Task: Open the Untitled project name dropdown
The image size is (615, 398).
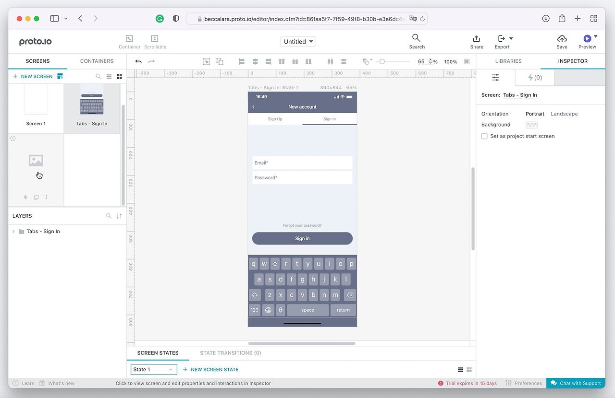Action: (297, 41)
